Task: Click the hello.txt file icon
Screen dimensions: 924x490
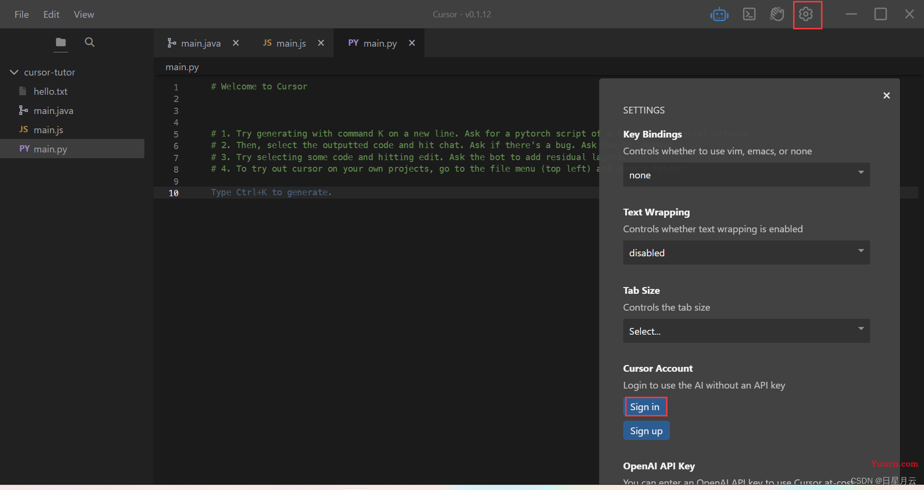Action: (x=23, y=91)
